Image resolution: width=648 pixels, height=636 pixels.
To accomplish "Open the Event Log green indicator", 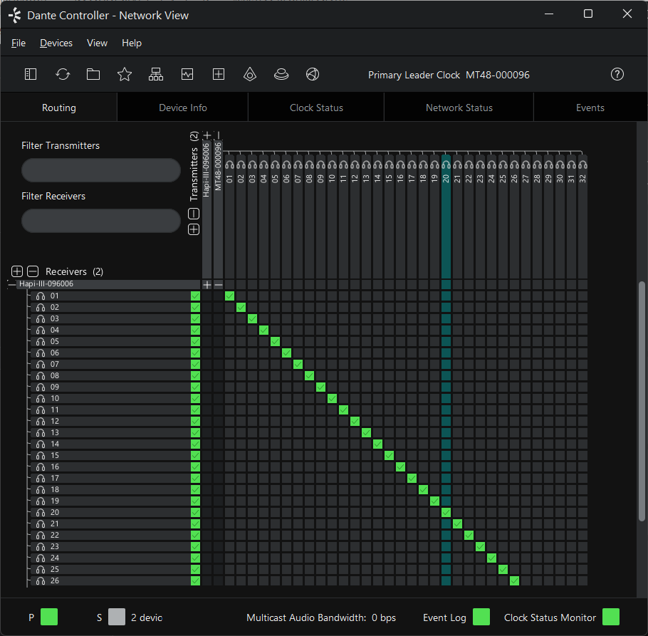I will pyautogui.click(x=481, y=617).
